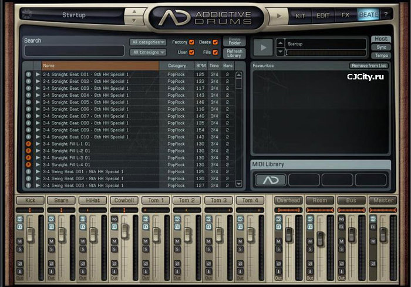Select the Overhead channel label
This screenshot has height=287, width=411.
288,201
